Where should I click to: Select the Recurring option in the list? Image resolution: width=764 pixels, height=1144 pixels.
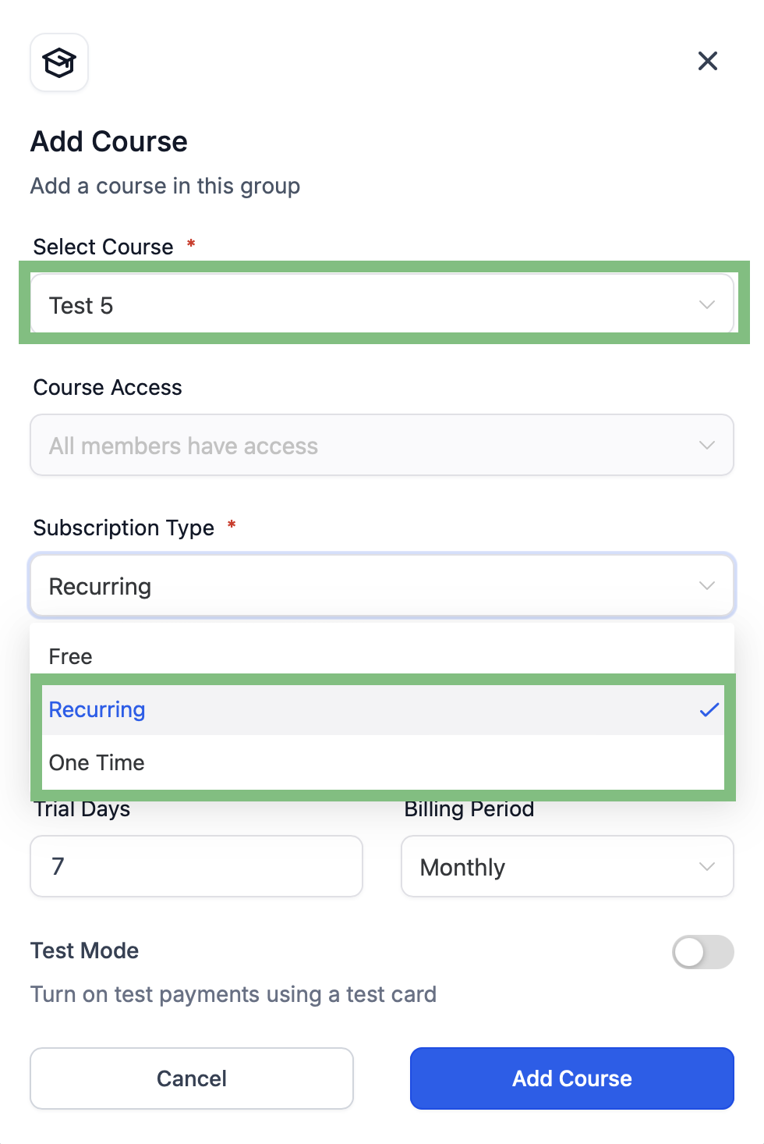coord(382,709)
